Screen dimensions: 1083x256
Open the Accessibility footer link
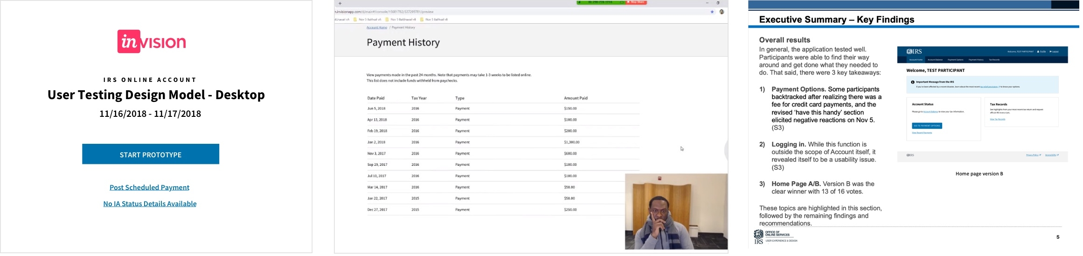(x=1051, y=155)
